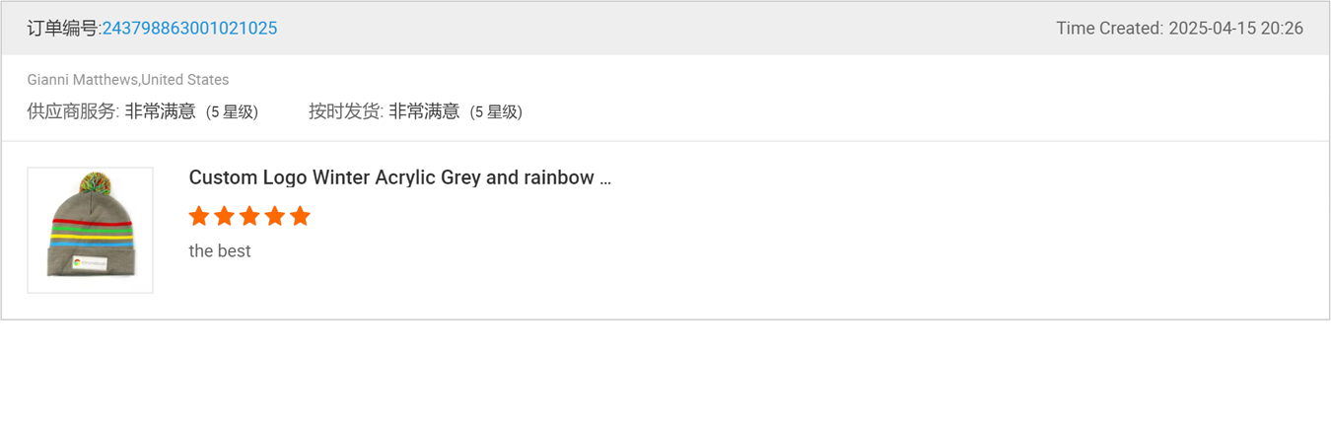Click reviewer name Gianni Matthews
The image size is (1331, 424).
[x=83, y=80]
